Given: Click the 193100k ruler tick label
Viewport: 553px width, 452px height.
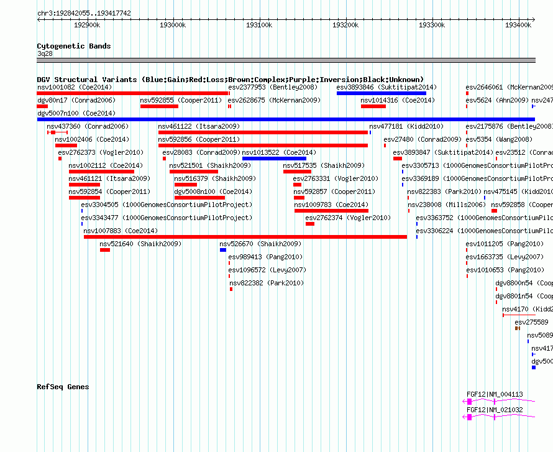Looking at the screenshot, I should coord(259,25).
